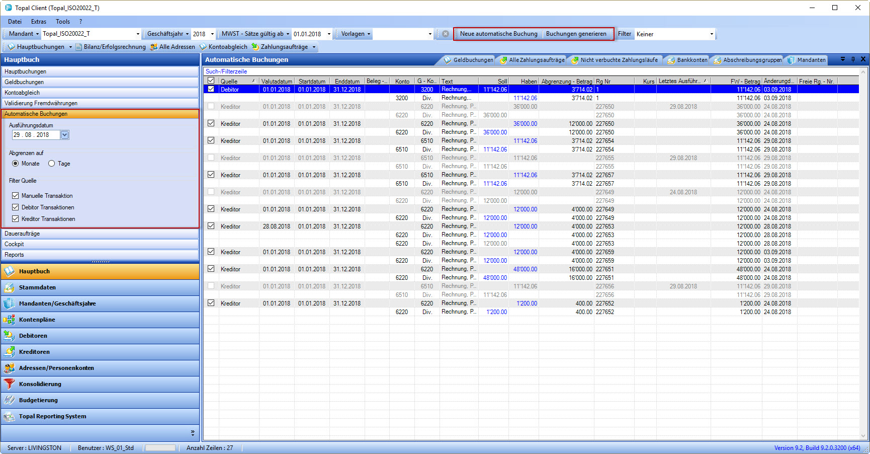This screenshot has height=454, width=870.
Task: Click the Topal Reporting System icon
Action: click(x=9, y=416)
